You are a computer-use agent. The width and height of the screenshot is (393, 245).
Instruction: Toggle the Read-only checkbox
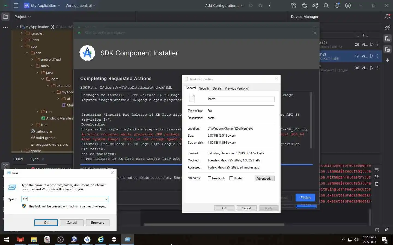point(209,178)
